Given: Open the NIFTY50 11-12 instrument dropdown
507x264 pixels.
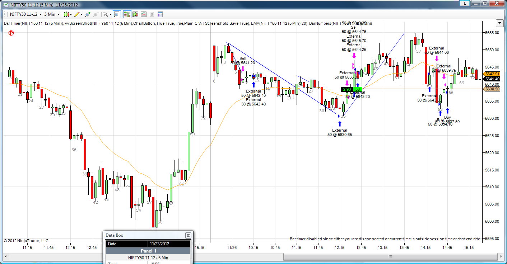Looking at the screenshot, I should 26,14.
